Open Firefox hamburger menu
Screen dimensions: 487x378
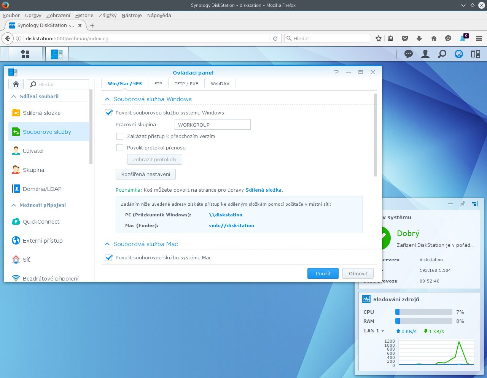point(479,38)
